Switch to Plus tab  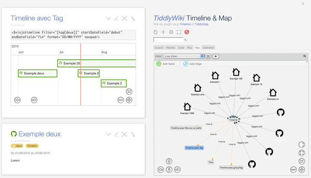tap(190, 48)
